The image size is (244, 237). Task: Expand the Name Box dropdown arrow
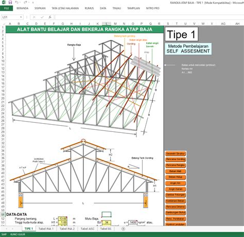click(21, 17)
